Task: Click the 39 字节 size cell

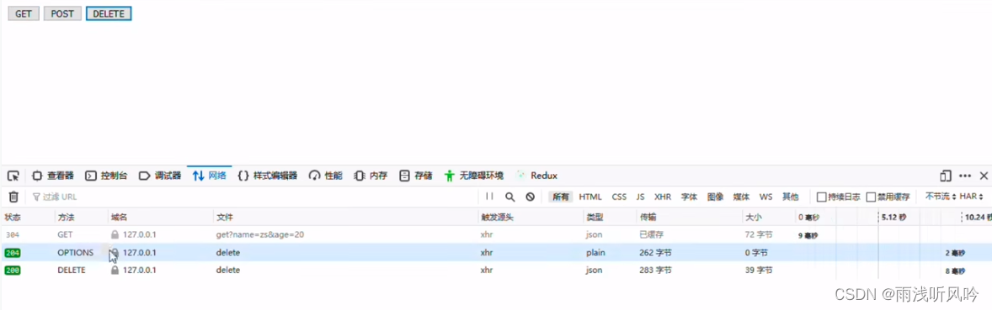Action: (759, 271)
